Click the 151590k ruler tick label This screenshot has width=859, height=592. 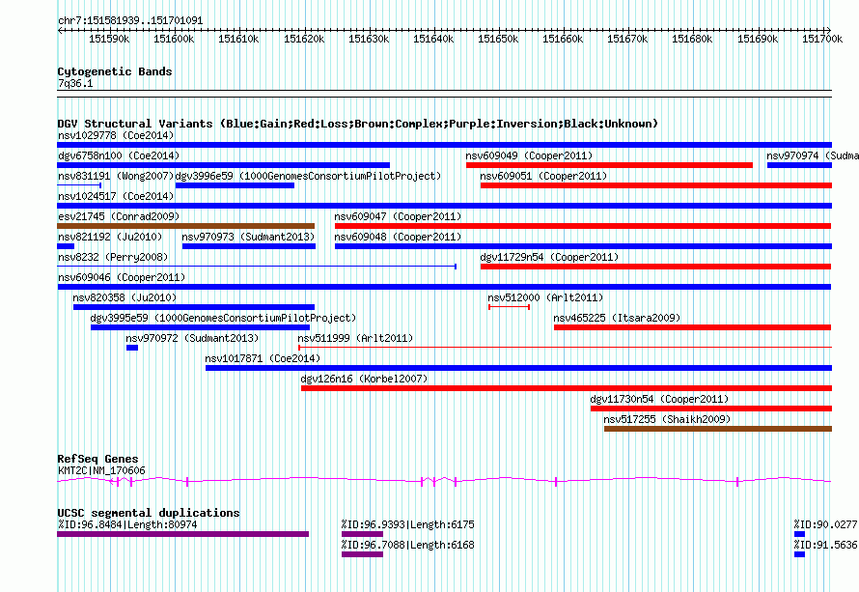coord(109,39)
